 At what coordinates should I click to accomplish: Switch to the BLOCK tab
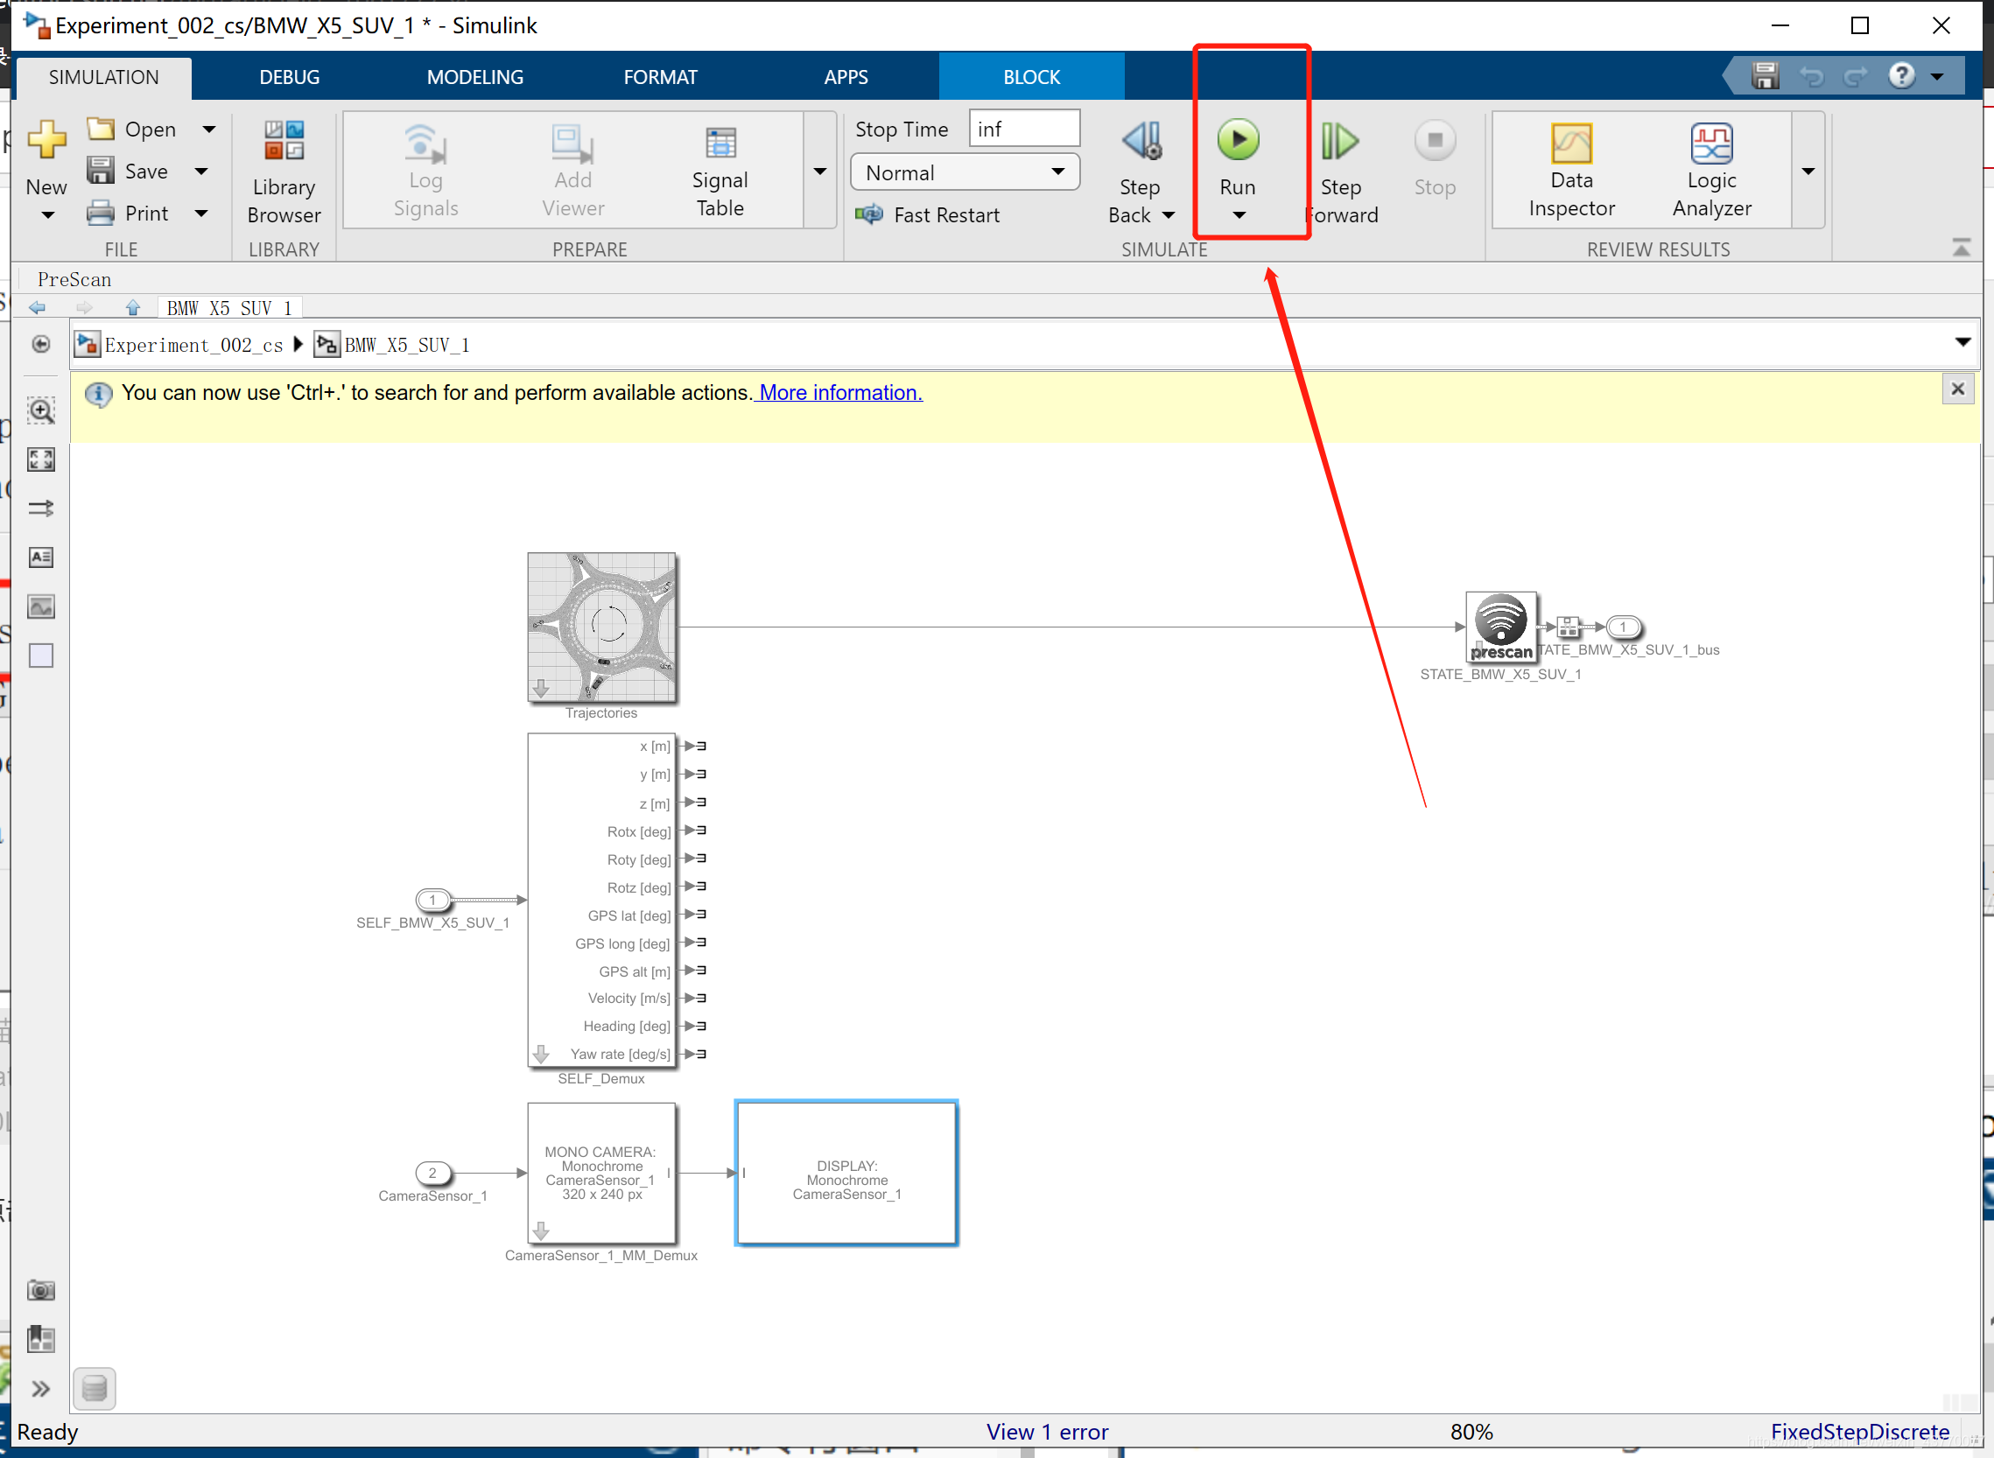1031,78
